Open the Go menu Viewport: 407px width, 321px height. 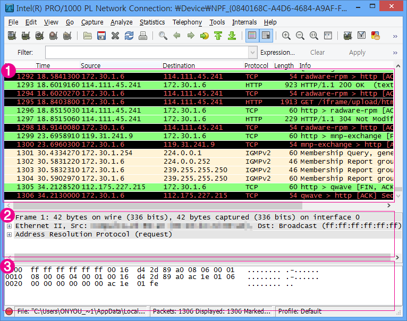pos(70,22)
